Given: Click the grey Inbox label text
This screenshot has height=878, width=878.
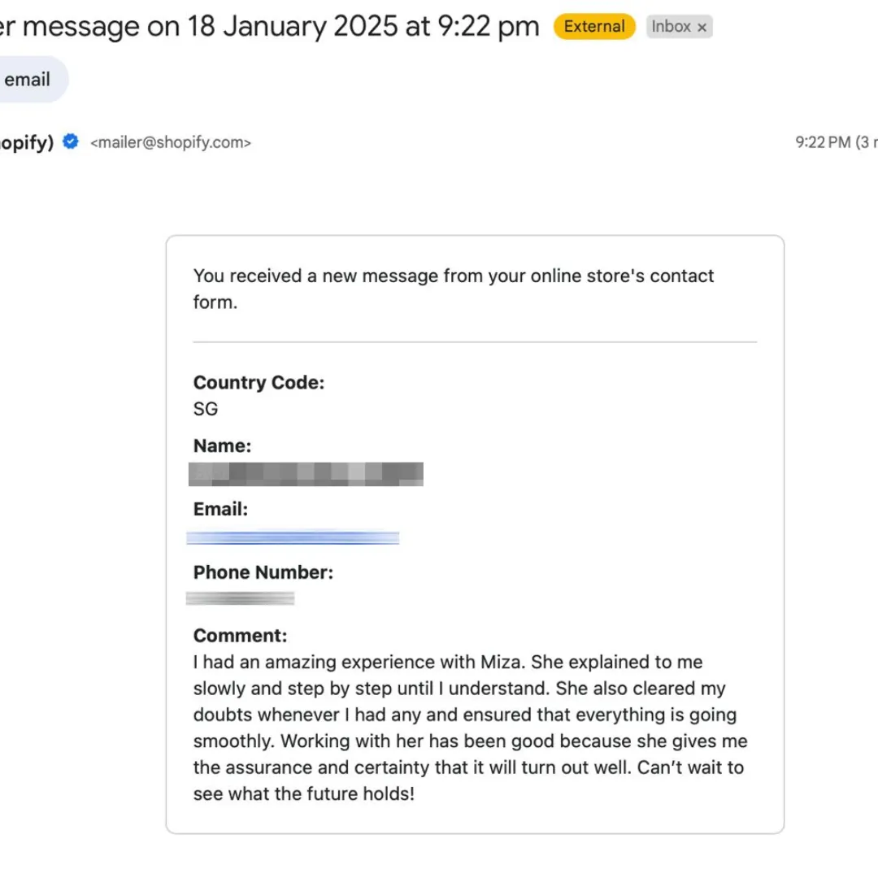Looking at the screenshot, I should pyautogui.click(x=671, y=27).
